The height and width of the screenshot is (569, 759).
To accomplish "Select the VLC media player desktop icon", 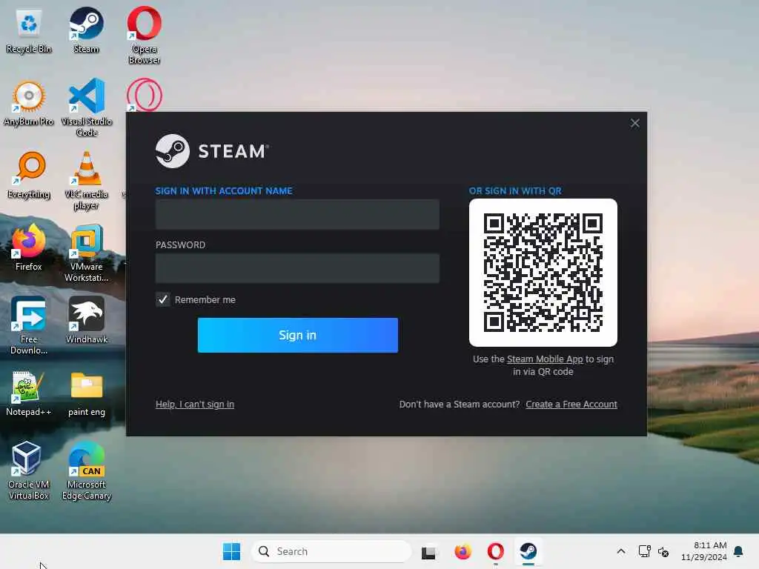I will (x=86, y=180).
